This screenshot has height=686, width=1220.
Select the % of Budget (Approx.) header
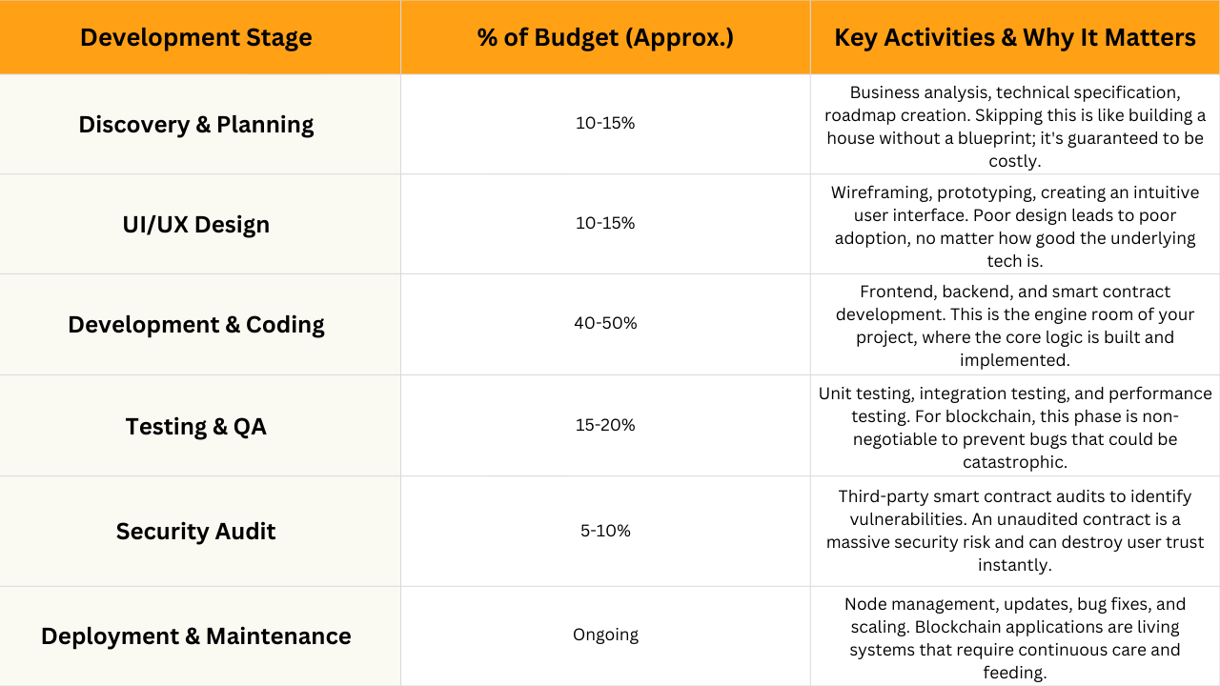point(605,37)
